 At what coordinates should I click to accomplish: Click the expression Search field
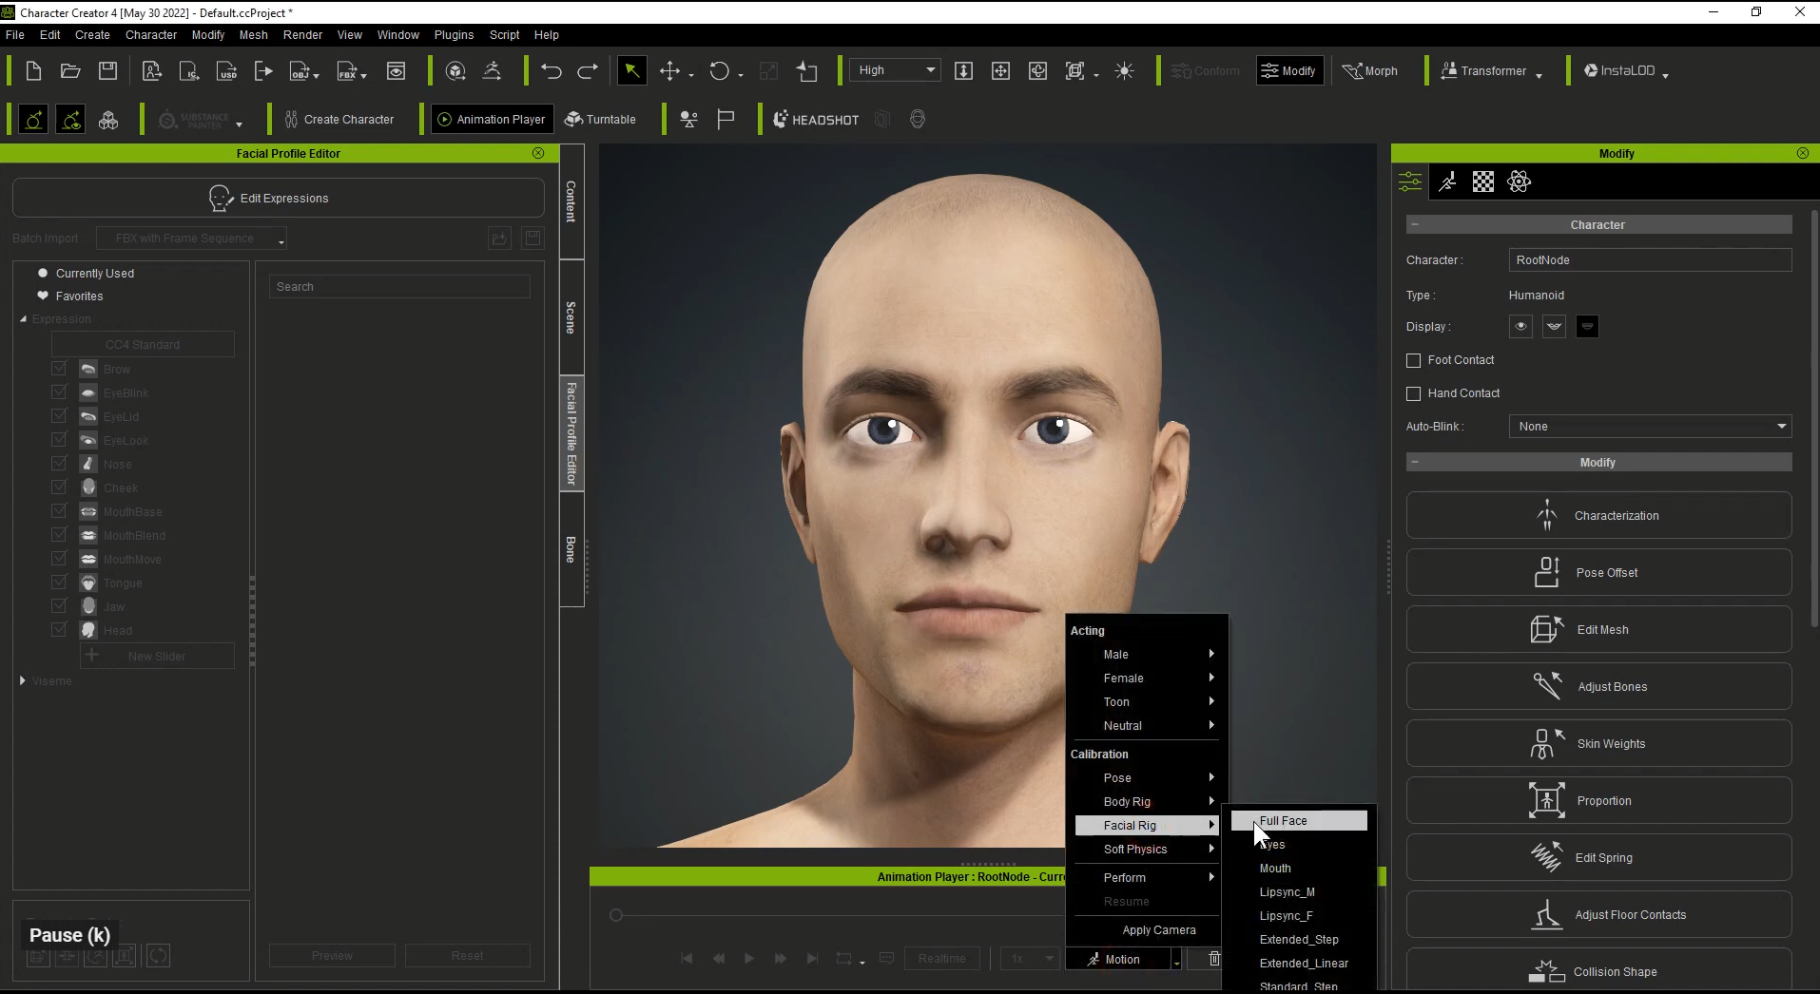tap(399, 287)
